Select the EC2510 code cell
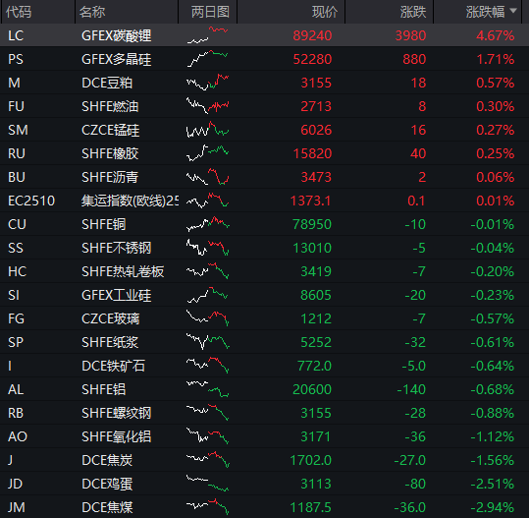This screenshot has height=518, width=529. (x=31, y=201)
